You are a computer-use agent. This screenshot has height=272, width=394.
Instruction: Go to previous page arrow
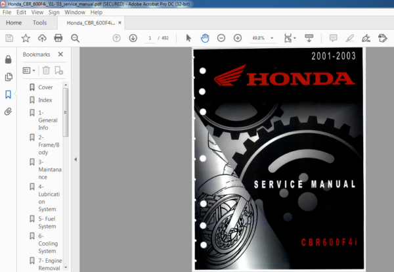pos(117,38)
